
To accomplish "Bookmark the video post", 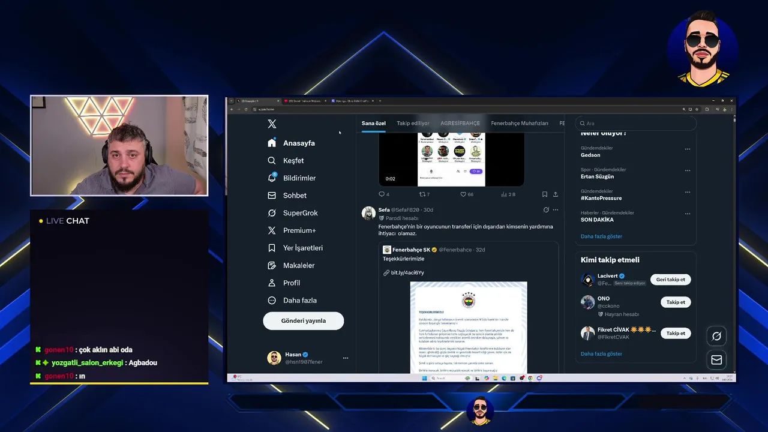I will 544,194.
